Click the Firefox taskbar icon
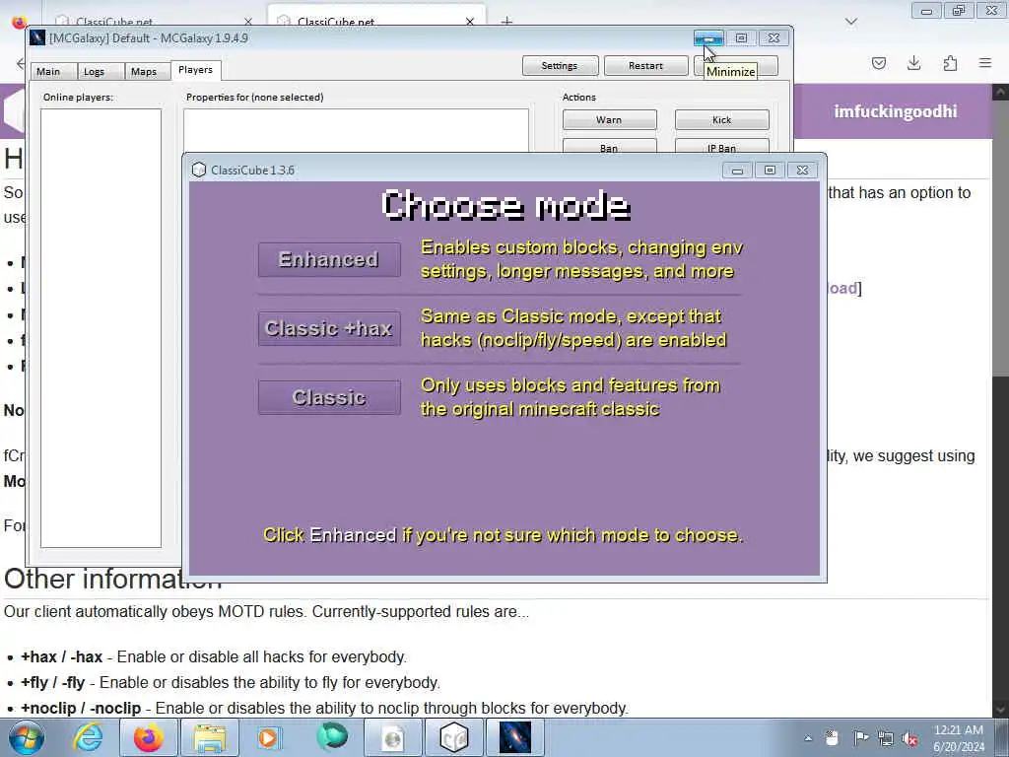This screenshot has width=1009, height=757. [149, 737]
